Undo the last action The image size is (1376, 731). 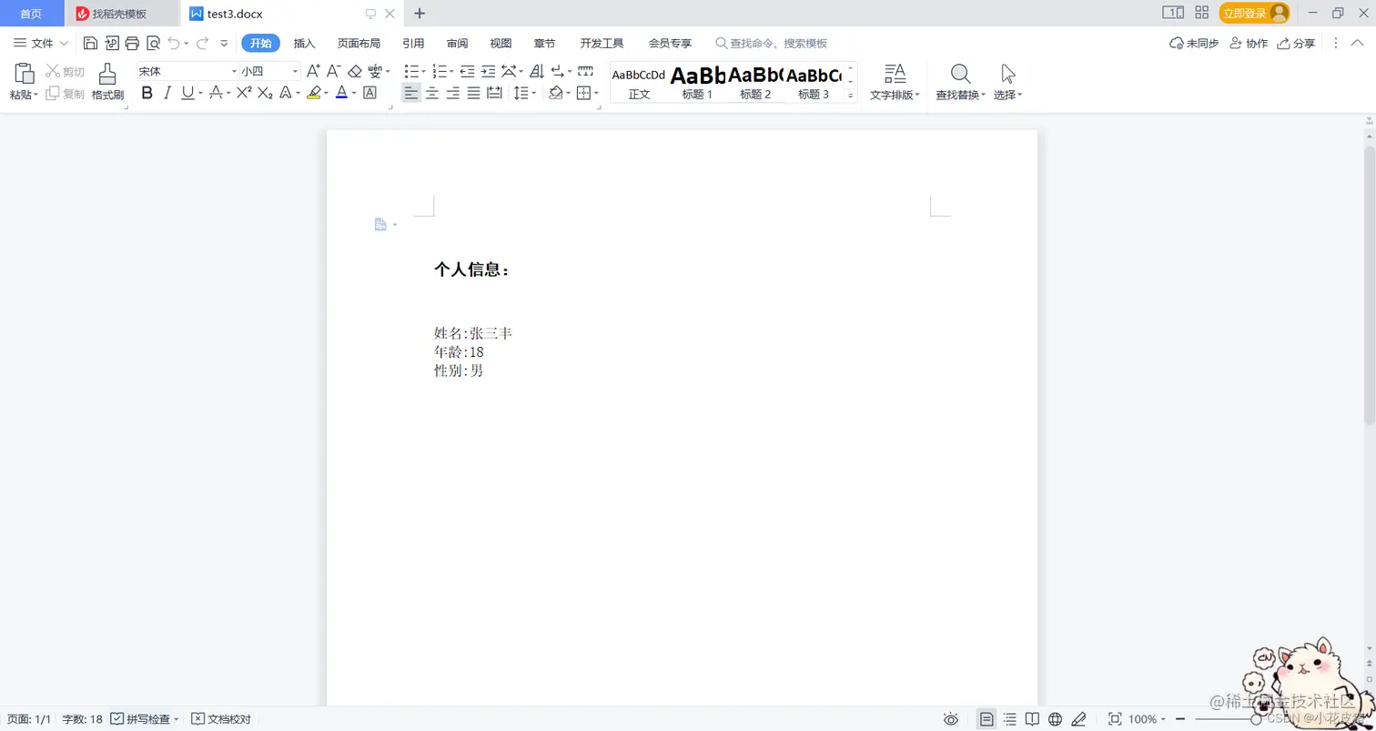pyautogui.click(x=174, y=43)
